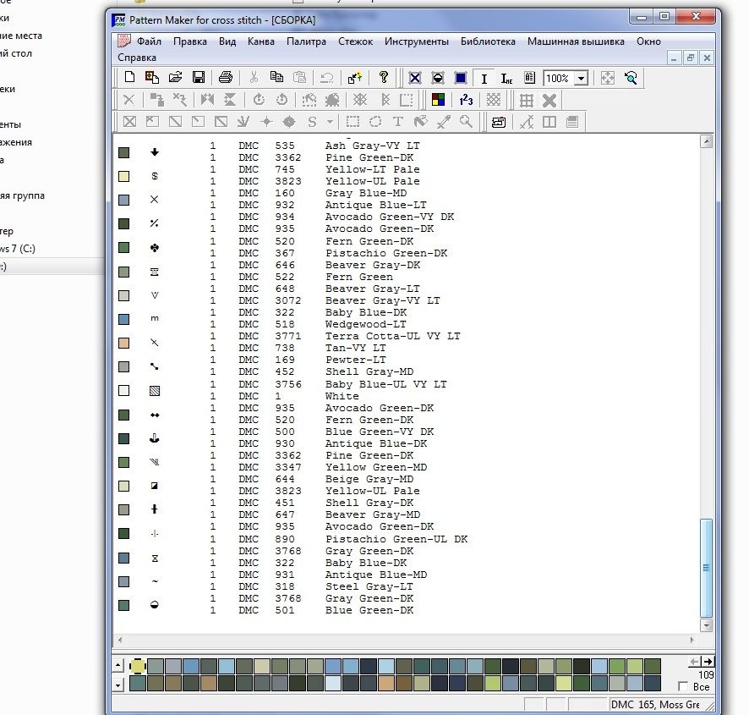Open the Машинная вышивка menu

click(x=576, y=41)
